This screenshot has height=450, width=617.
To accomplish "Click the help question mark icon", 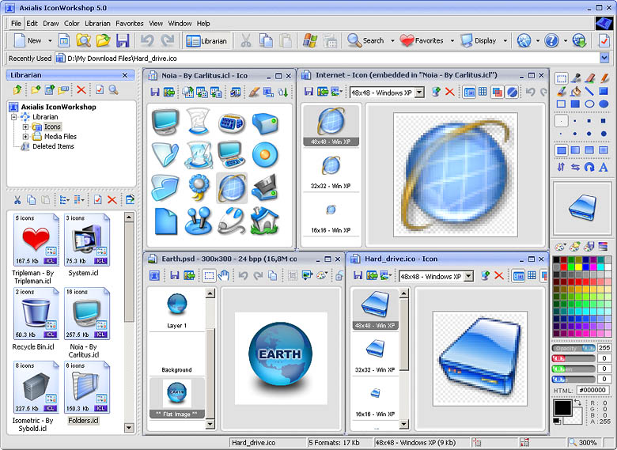I will point(551,40).
